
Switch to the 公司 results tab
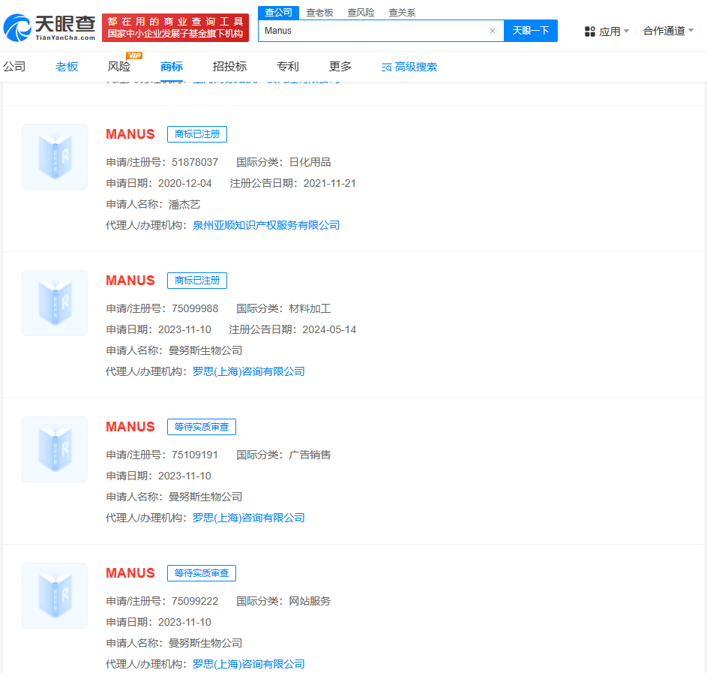tap(14, 66)
